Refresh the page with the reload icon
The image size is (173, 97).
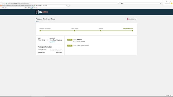119,3
